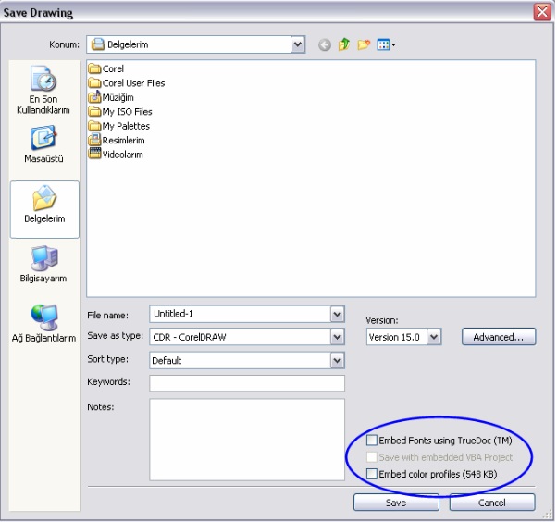The height and width of the screenshot is (522, 557).
Task: Expand the Sort type dropdown
Action: pos(337,361)
